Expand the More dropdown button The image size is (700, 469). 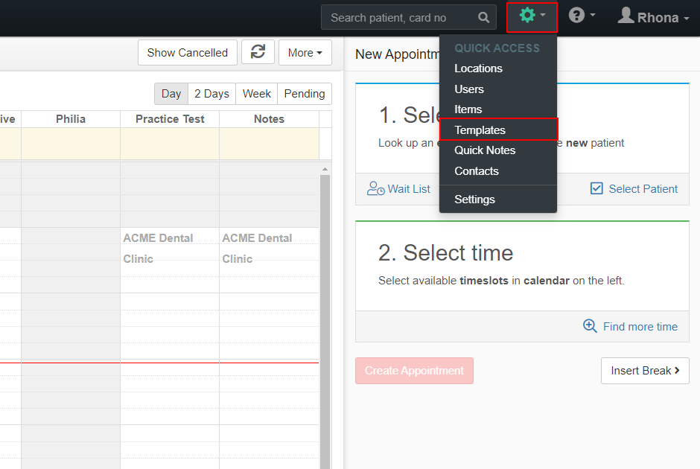[305, 52]
